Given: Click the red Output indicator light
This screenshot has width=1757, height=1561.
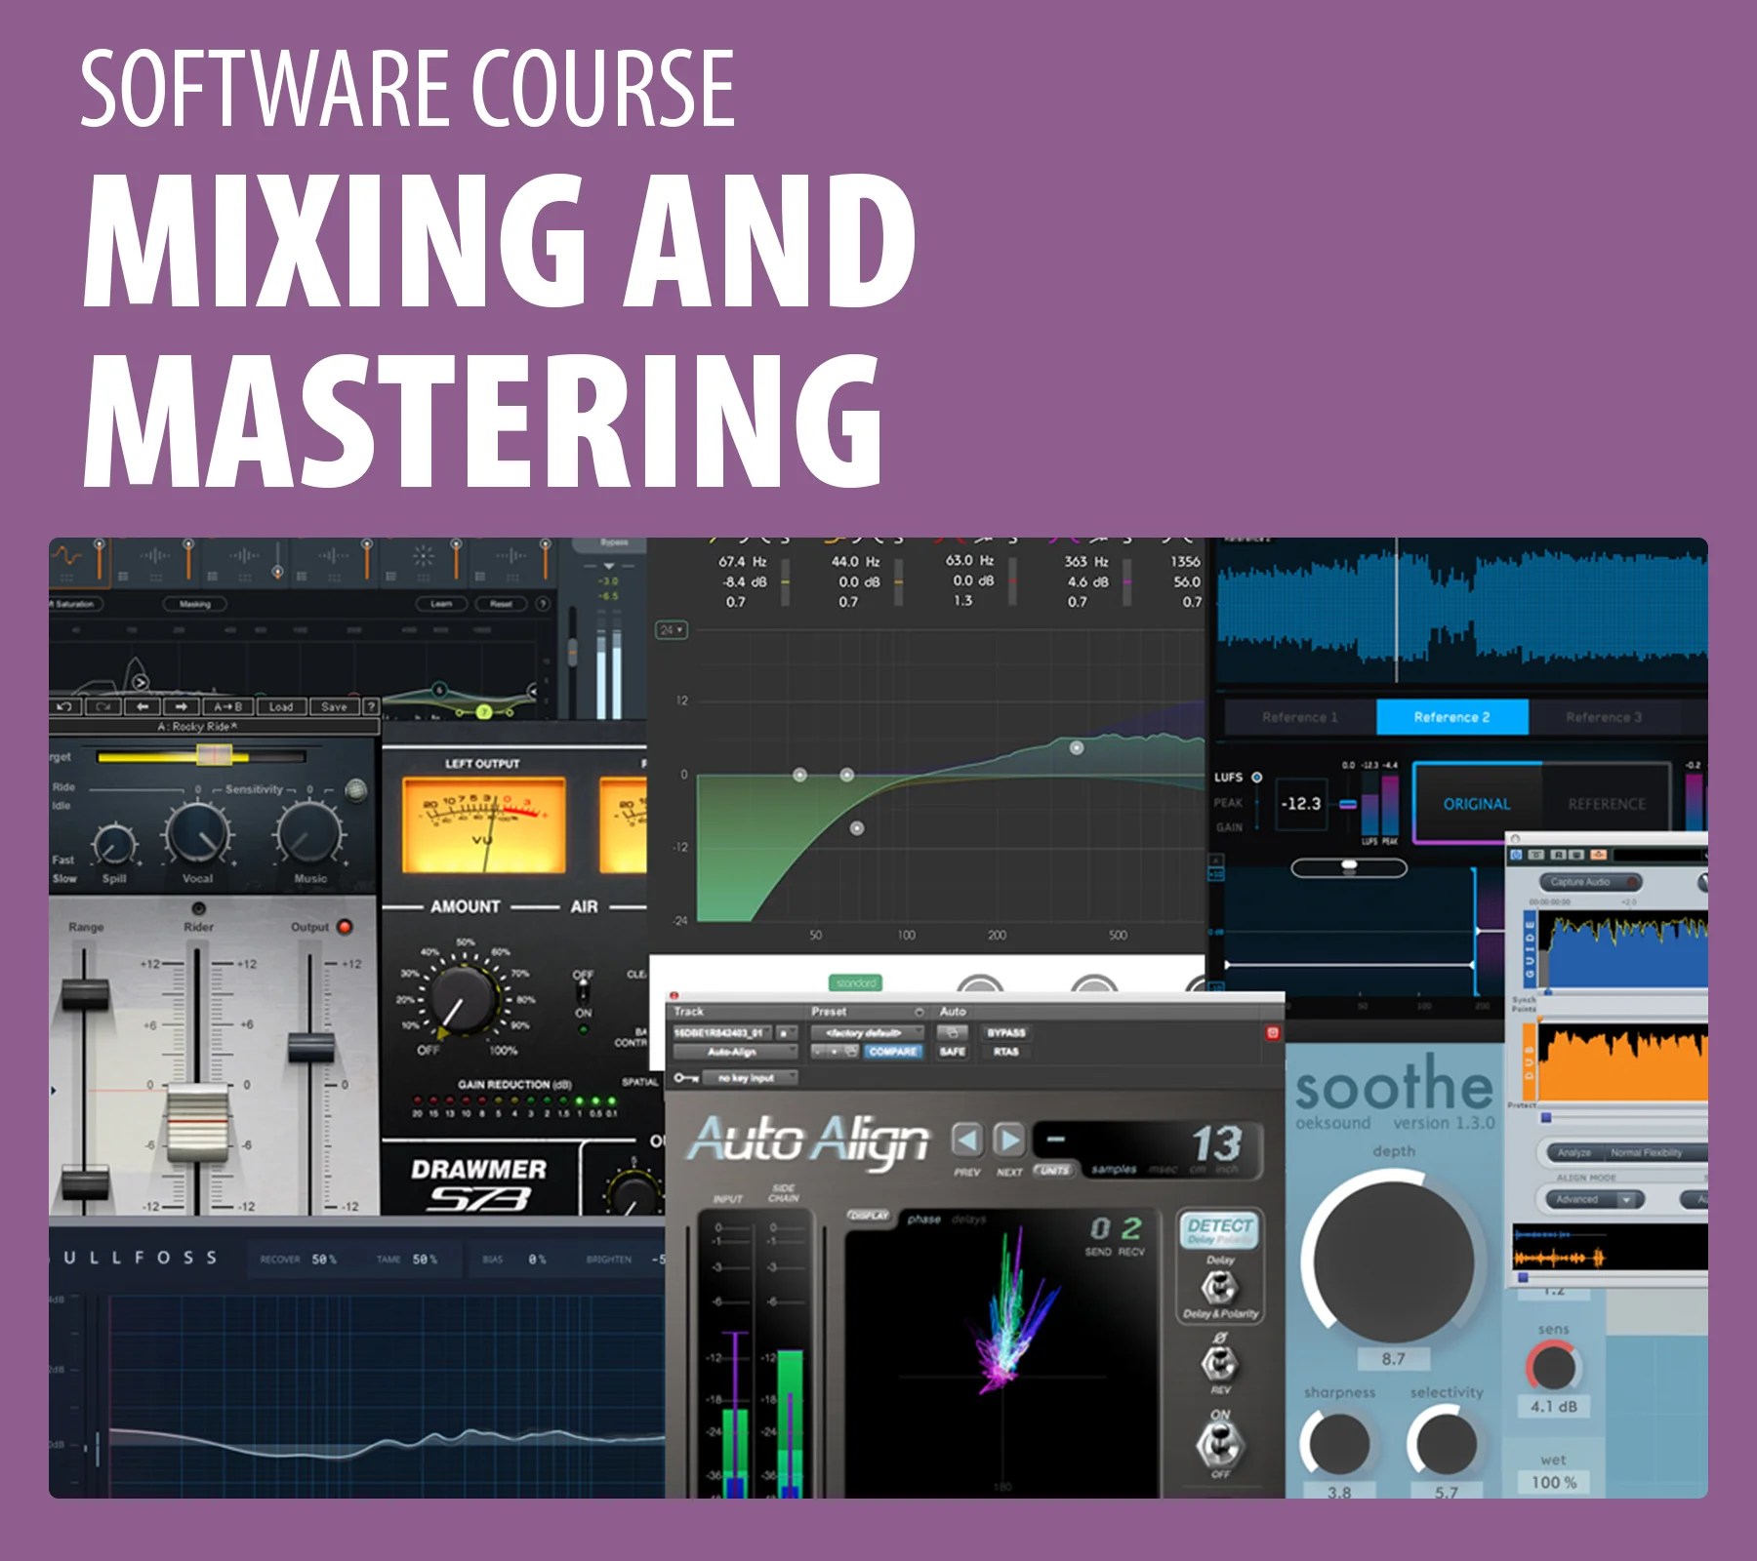Looking at the screenshot, I should click(345, 927).
